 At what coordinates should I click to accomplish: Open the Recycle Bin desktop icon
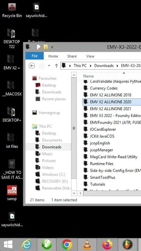(11, 10)
